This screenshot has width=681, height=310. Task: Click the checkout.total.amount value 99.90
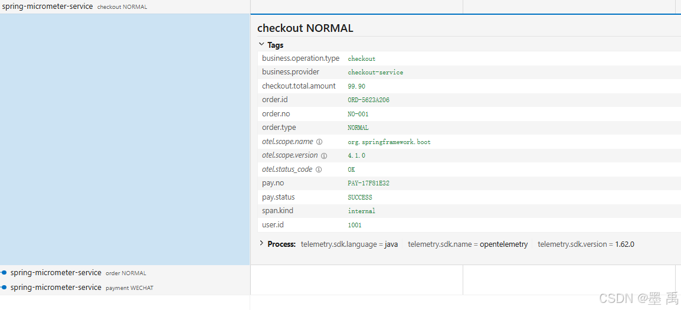click(356, 86)
